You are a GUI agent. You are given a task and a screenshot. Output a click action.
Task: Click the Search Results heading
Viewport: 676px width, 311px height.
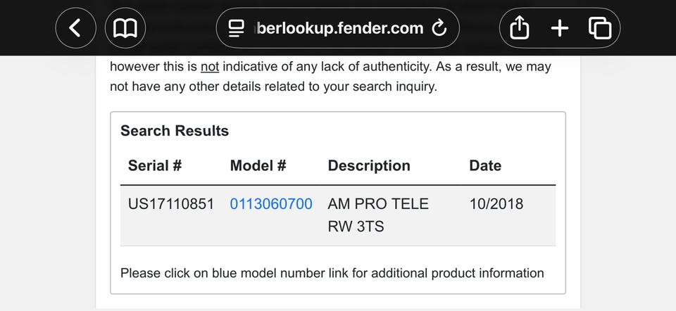coord(175,131)
